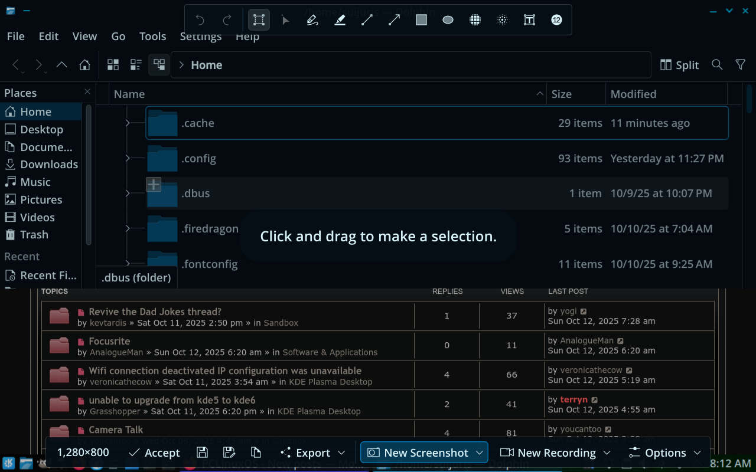
Task: Click Accept to confirm the screenshot
Action: (x=154, y=453)
